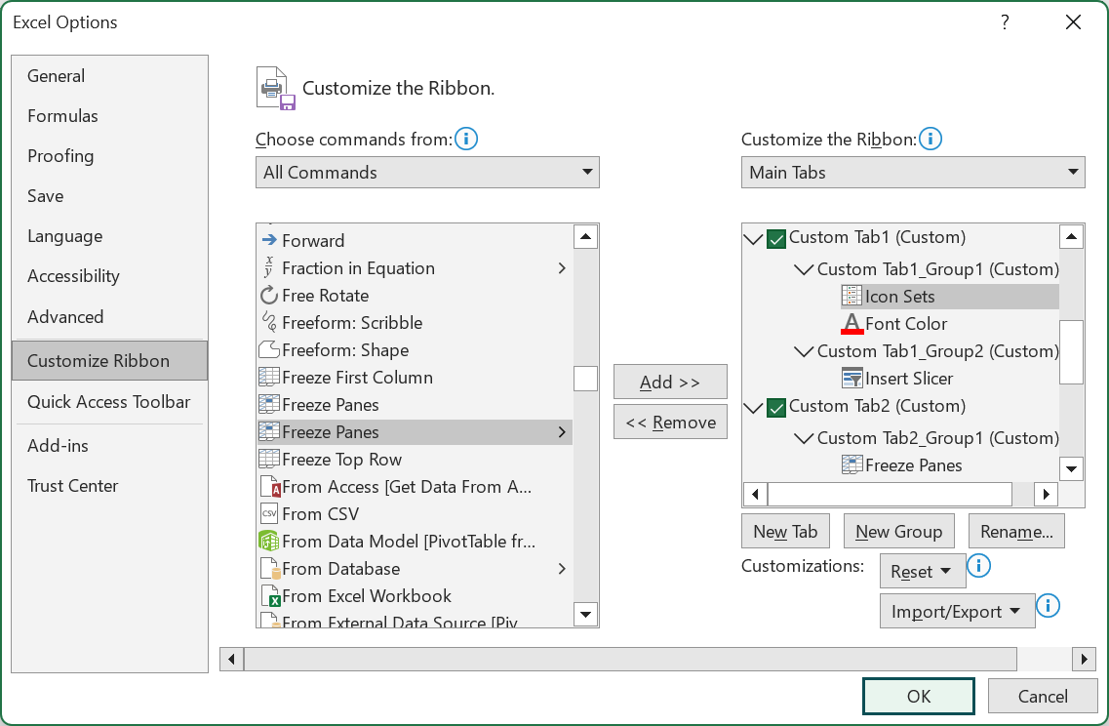Click the From Excel Workbook icon
The image size is (1109, 726).
[x=270, y=596]
